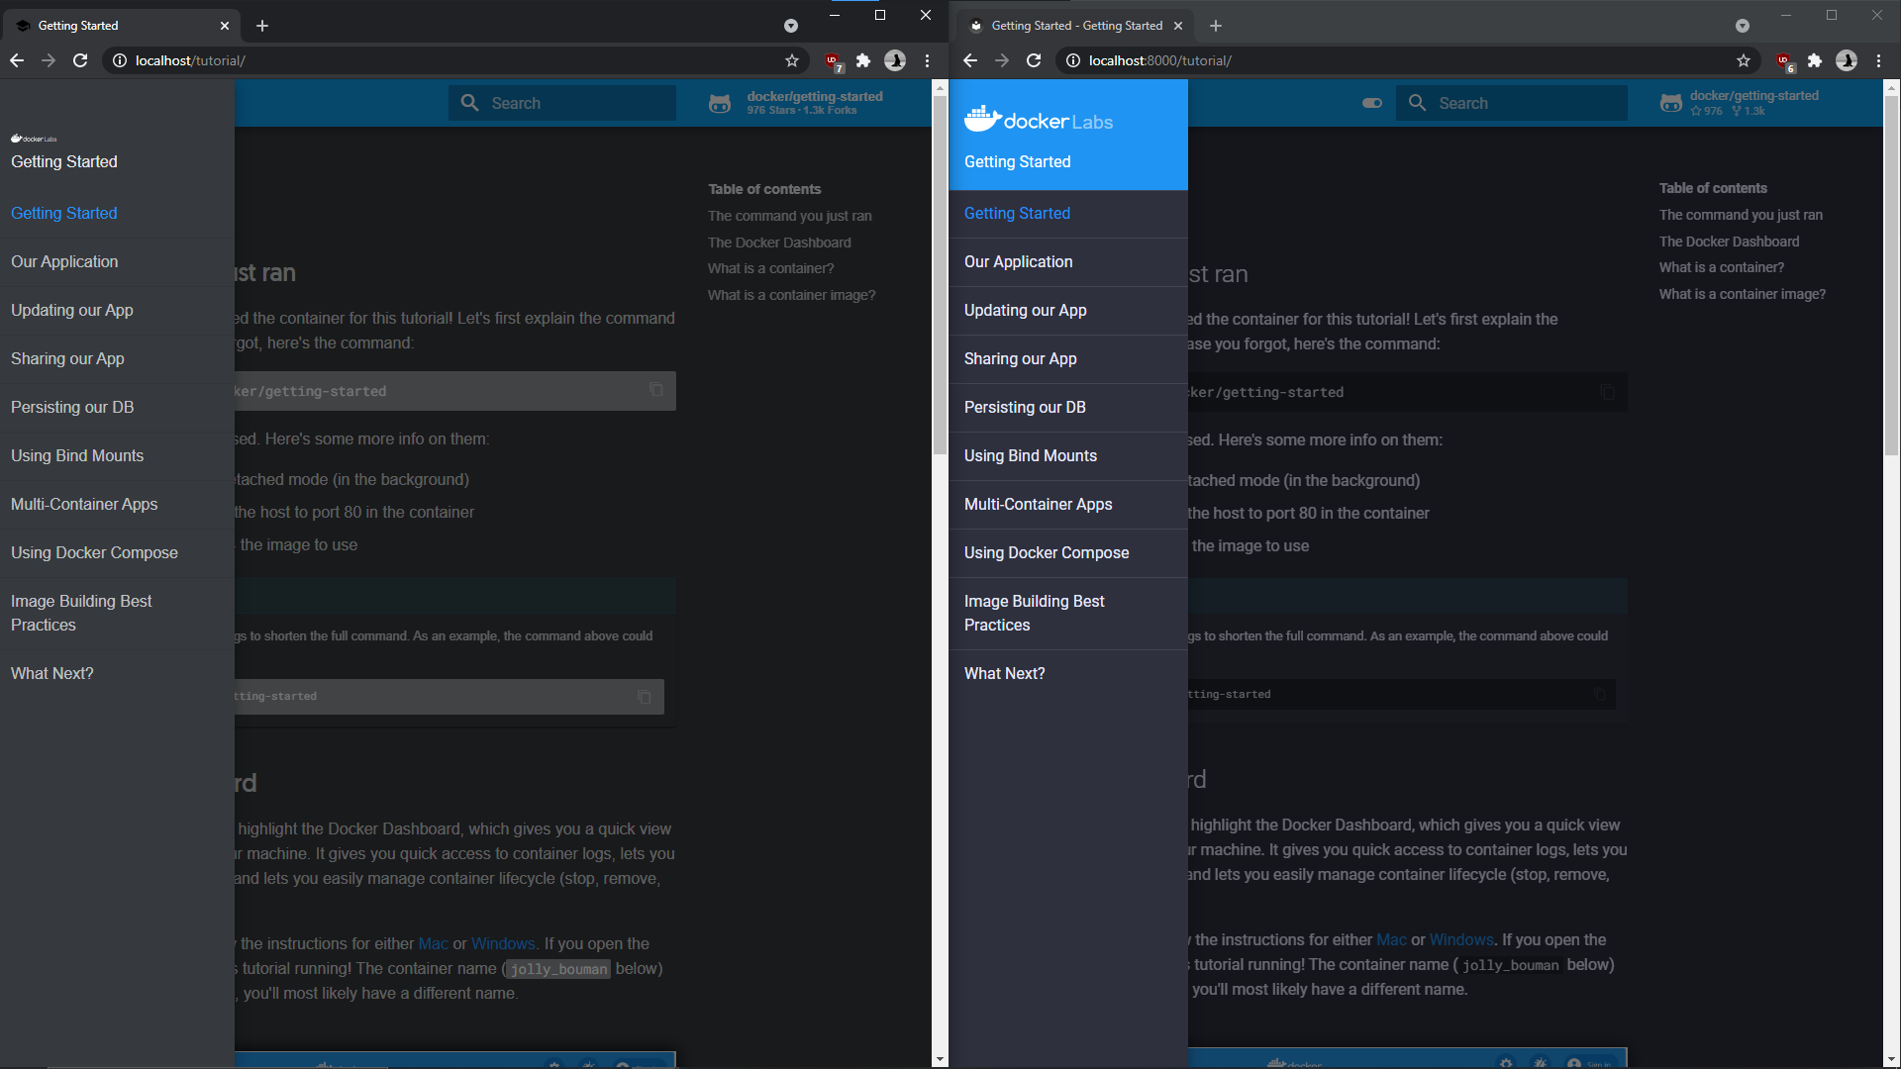The image size is (1901, 1069).
Task: Open tab search dropdown in left browser
Action: pos(790,26)
